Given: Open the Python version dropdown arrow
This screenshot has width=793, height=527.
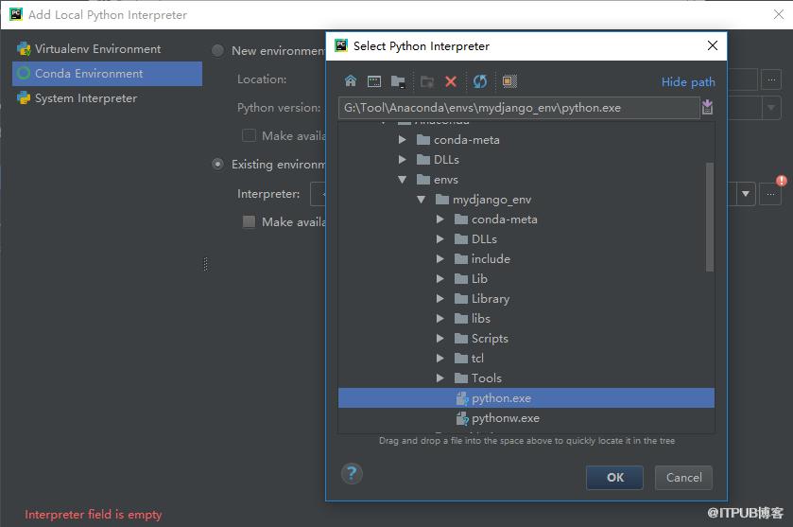Looking at the screenshot, I should [x=770, y=107].
